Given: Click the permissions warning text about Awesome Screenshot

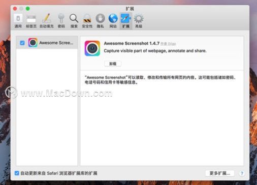Looking at the screenshot, I should pyautogui.click(x=160, y=80).
